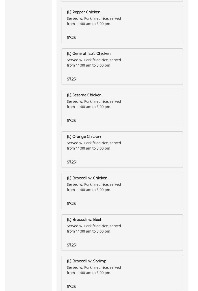The width and height of the screenshot is (198, 291).
Task: Click Broccoli w. Chicken $7.25 price
Action: click(71, 204)
